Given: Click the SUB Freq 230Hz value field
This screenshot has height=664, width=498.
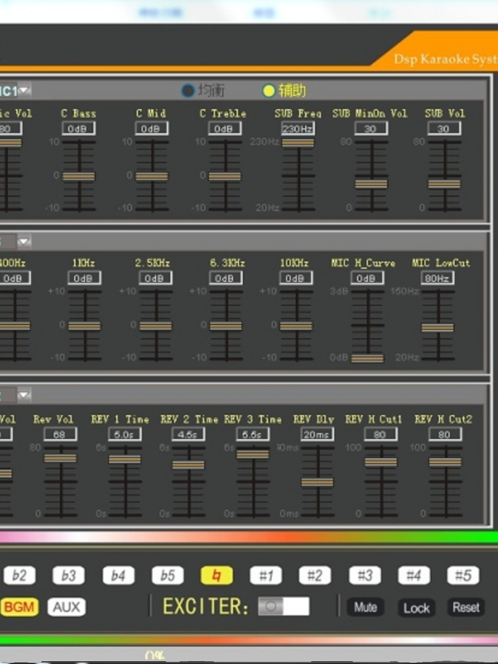Looking at the screenshot, I should (x=298, y=129).
